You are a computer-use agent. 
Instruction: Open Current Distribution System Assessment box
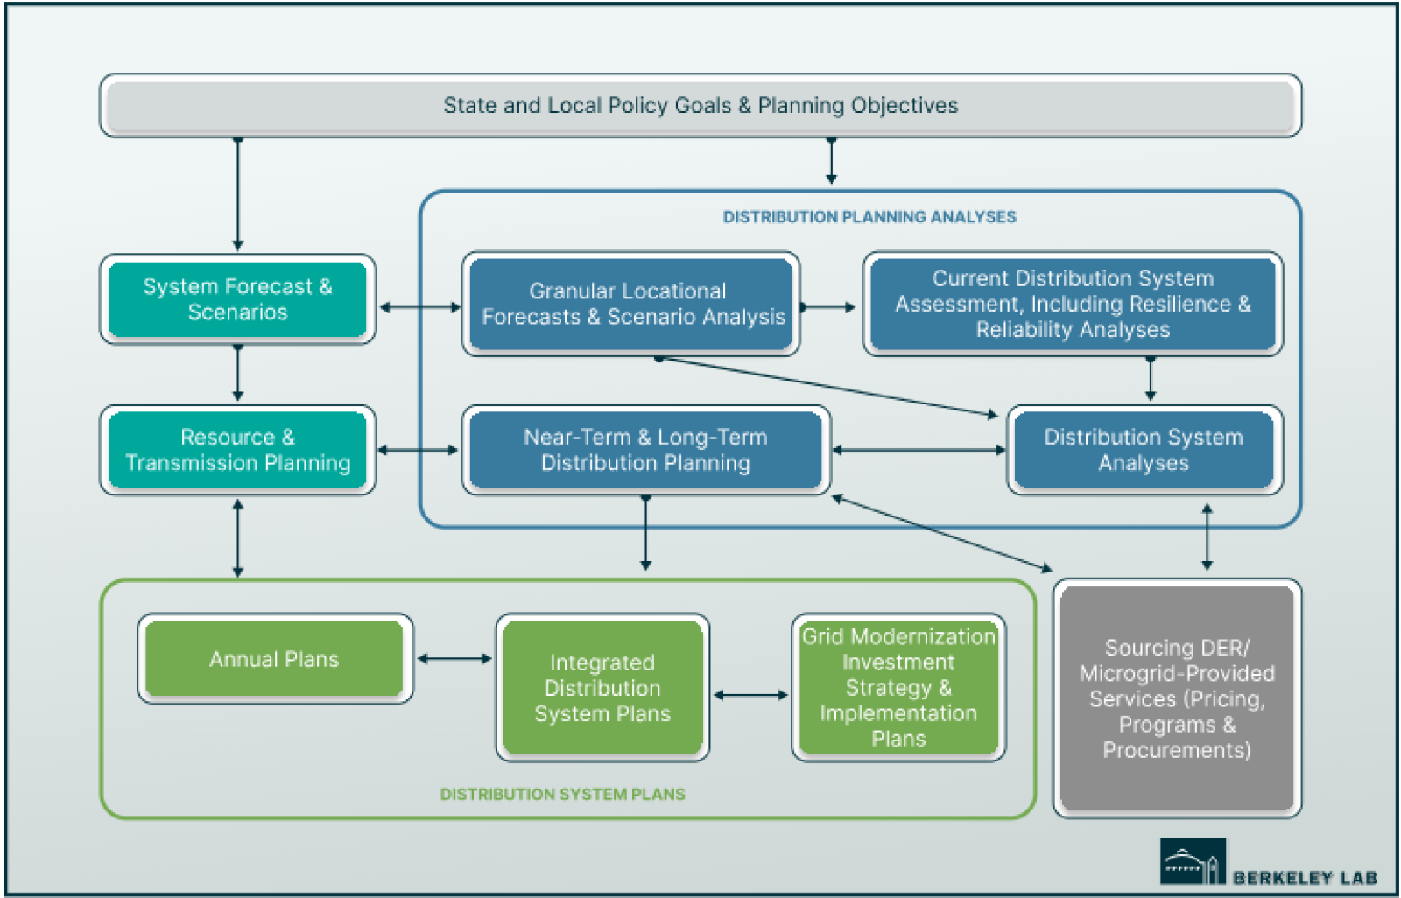point(1072,304)
